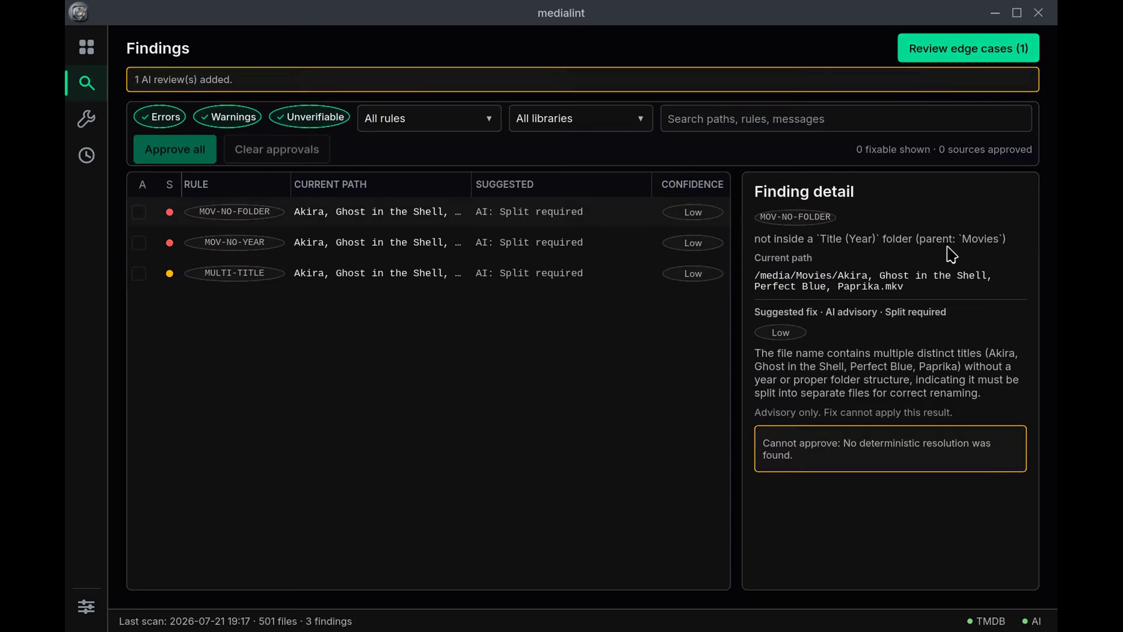Select the Findings search icon in sidebar

(87, 83)
